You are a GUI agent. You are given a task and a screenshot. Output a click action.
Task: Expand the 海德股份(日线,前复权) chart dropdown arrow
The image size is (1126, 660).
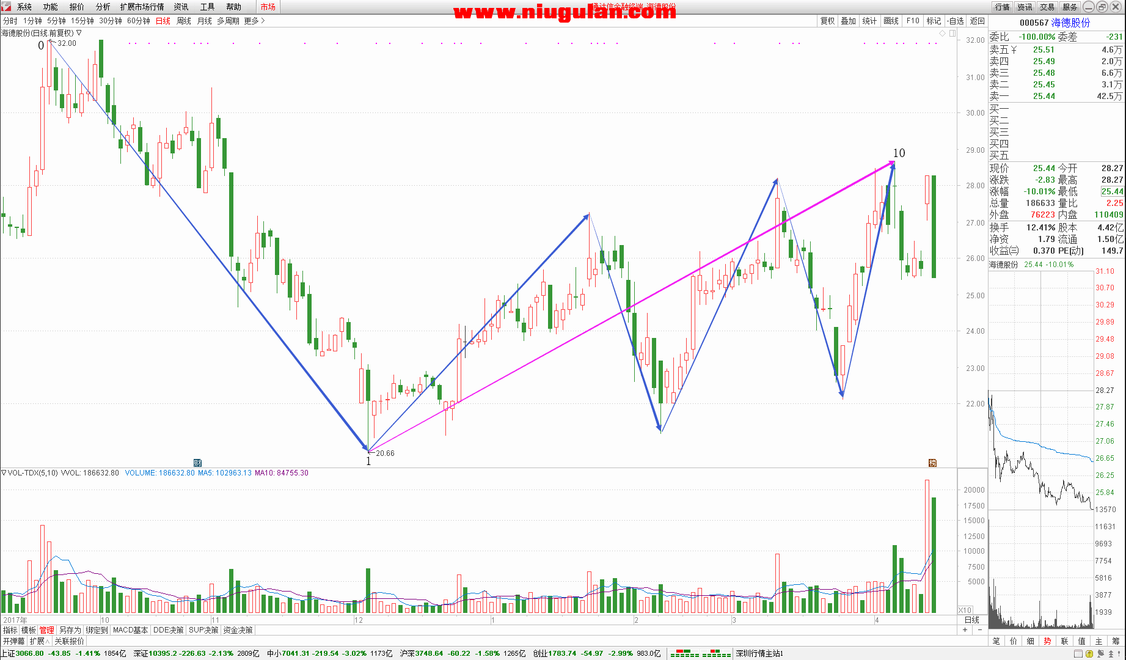tap(79, 33)
